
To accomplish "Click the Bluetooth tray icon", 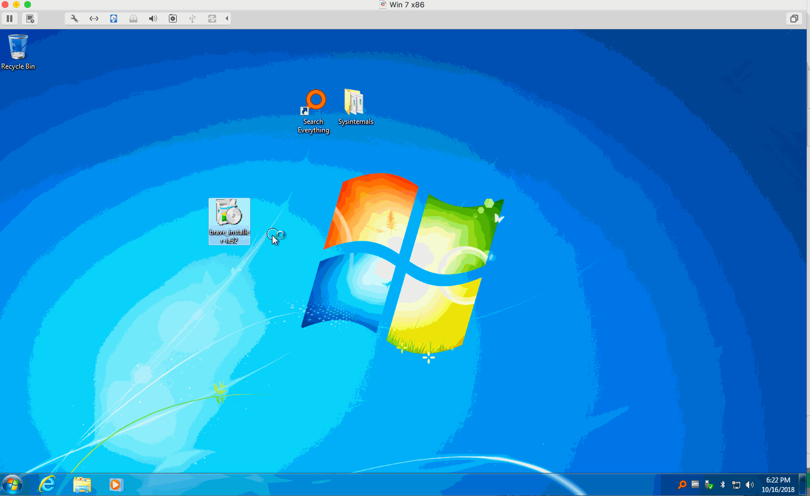I will click(x=723, y=485).
